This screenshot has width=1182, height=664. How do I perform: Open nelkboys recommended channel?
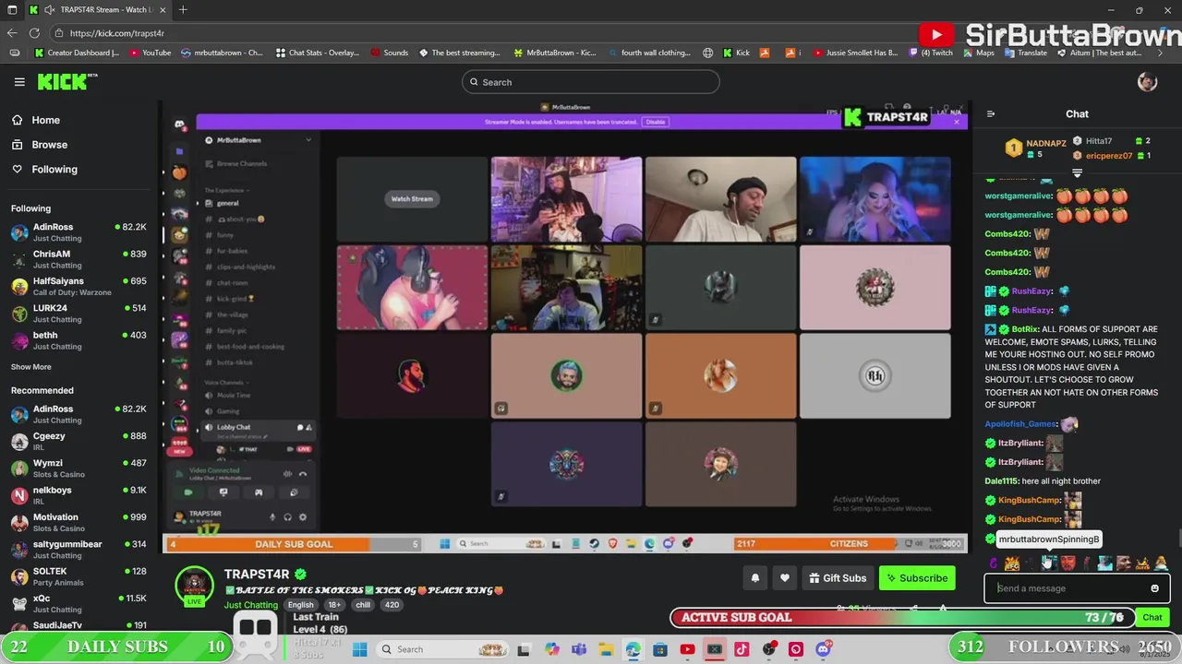pos(78,495)
